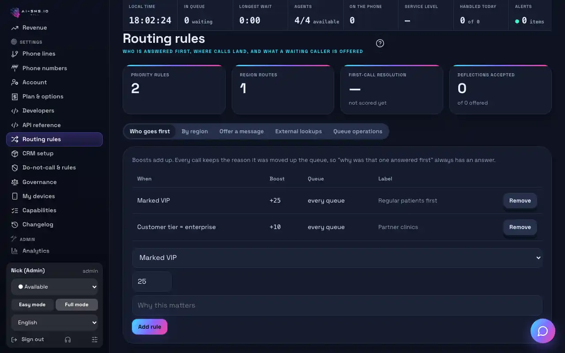Click the "Partner clinics" label text
Viewport: 565px width, 353px height.
398,227
